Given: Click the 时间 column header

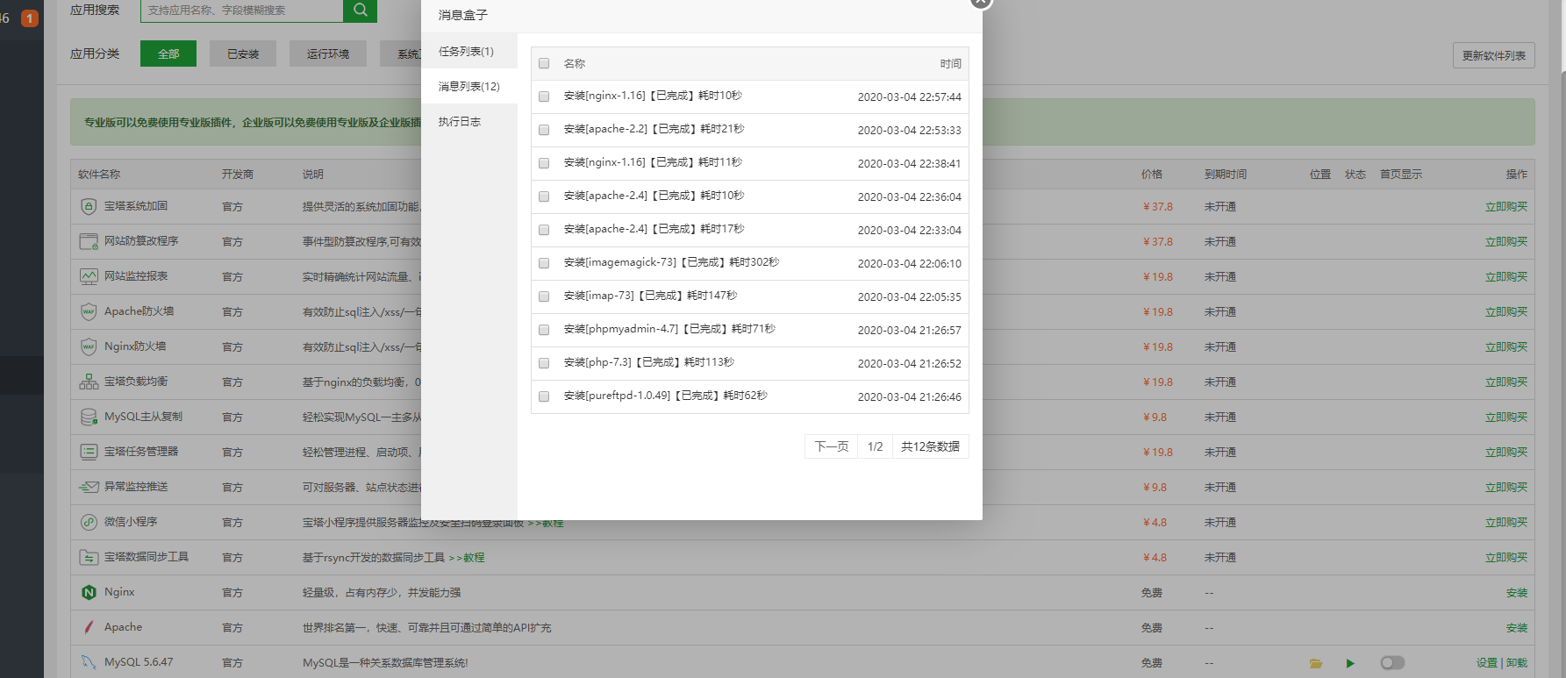Looking at the screenshot, I should point(951,64).
